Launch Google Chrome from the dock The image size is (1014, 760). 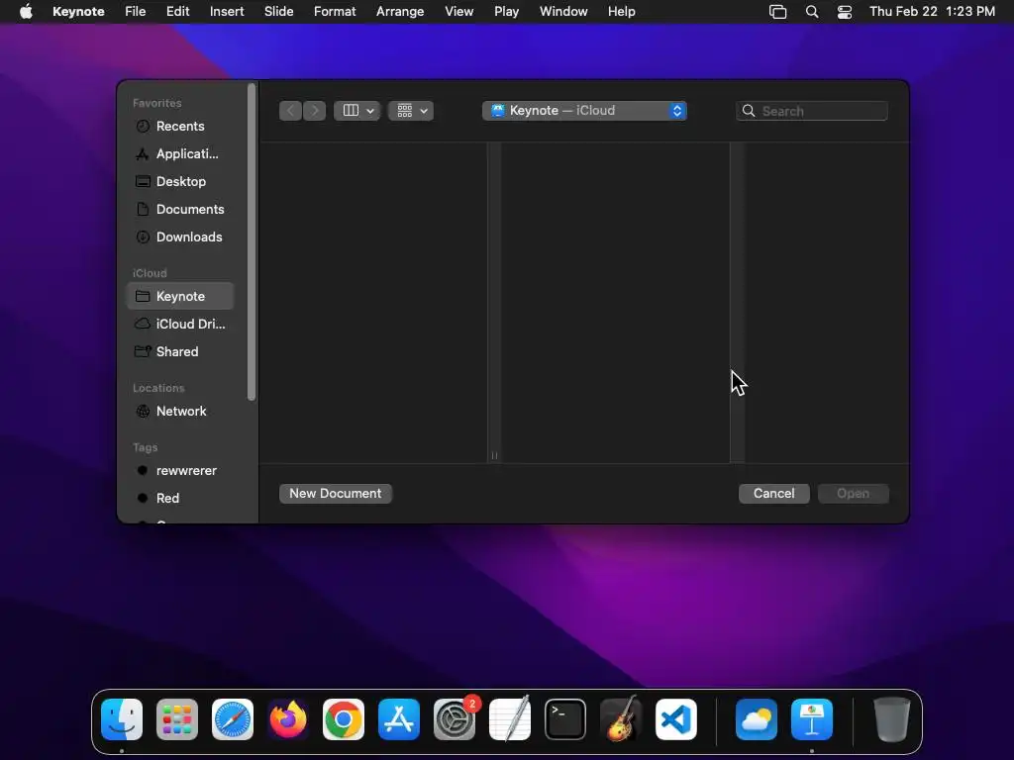(x=344, y=719)
